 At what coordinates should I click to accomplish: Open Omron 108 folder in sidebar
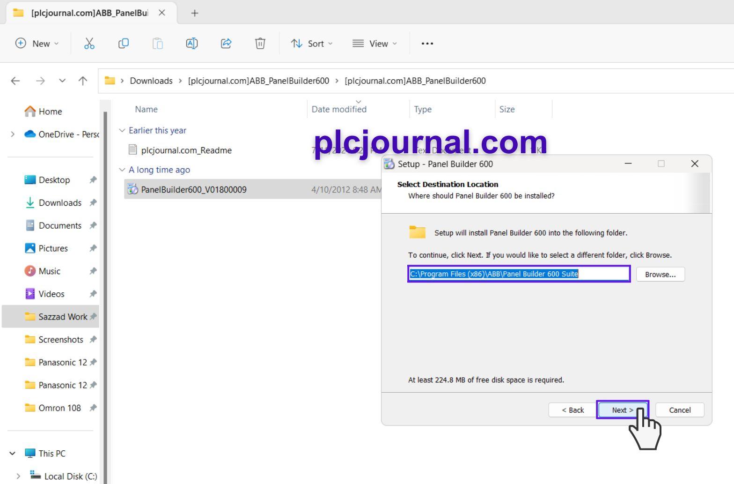59,408
